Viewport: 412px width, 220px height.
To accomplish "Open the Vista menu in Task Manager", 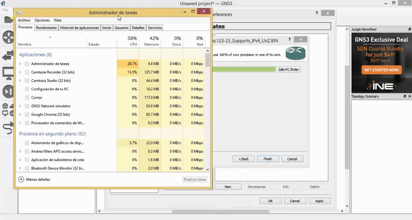I will click(x=57, y=20).
